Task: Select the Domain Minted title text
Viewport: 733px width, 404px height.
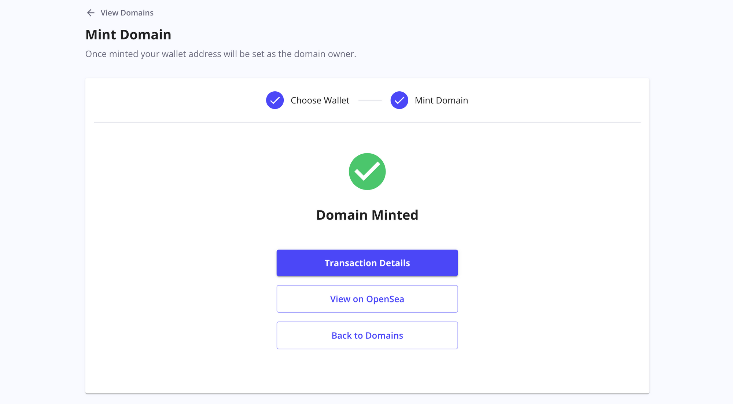Action: 367,215
